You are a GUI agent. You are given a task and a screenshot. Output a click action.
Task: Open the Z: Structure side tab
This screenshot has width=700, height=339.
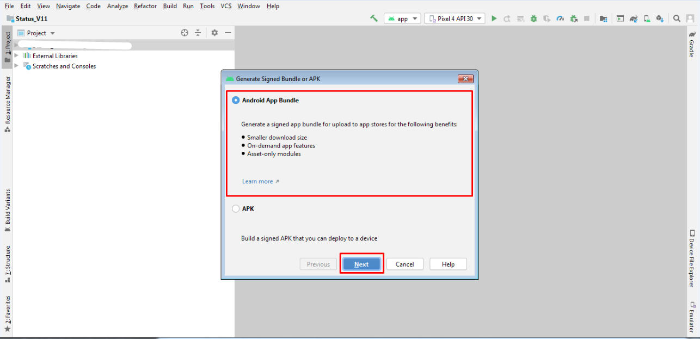click(7, 265)
